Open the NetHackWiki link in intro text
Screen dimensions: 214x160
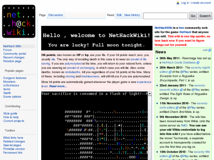point(163,28)
